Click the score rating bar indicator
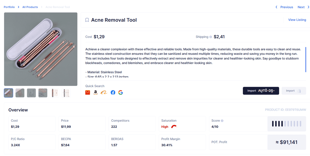This screenshot has width=310, height=156. [287, 124]
